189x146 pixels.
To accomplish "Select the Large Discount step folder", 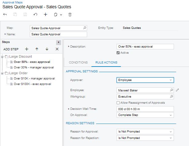I will coord(21,56).
